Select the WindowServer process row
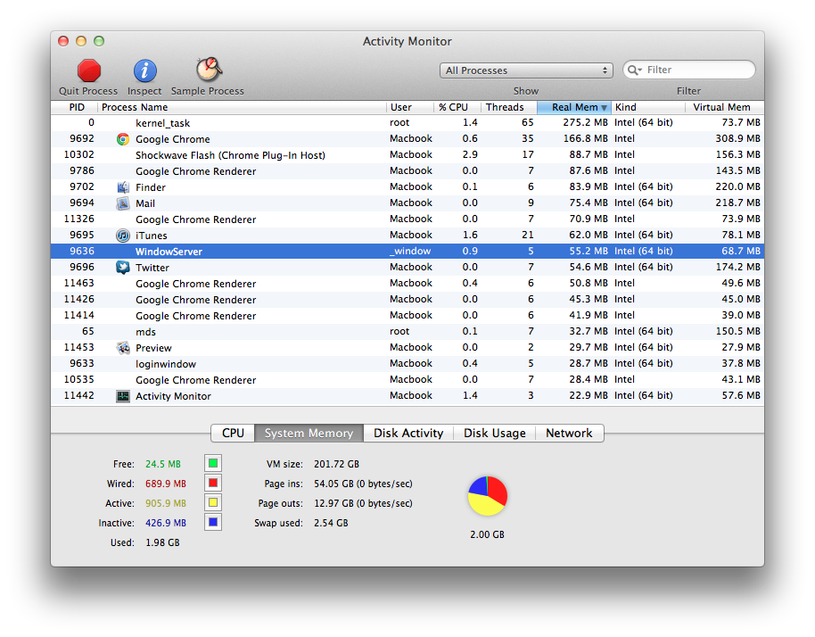815x637 pixels. 407,252
